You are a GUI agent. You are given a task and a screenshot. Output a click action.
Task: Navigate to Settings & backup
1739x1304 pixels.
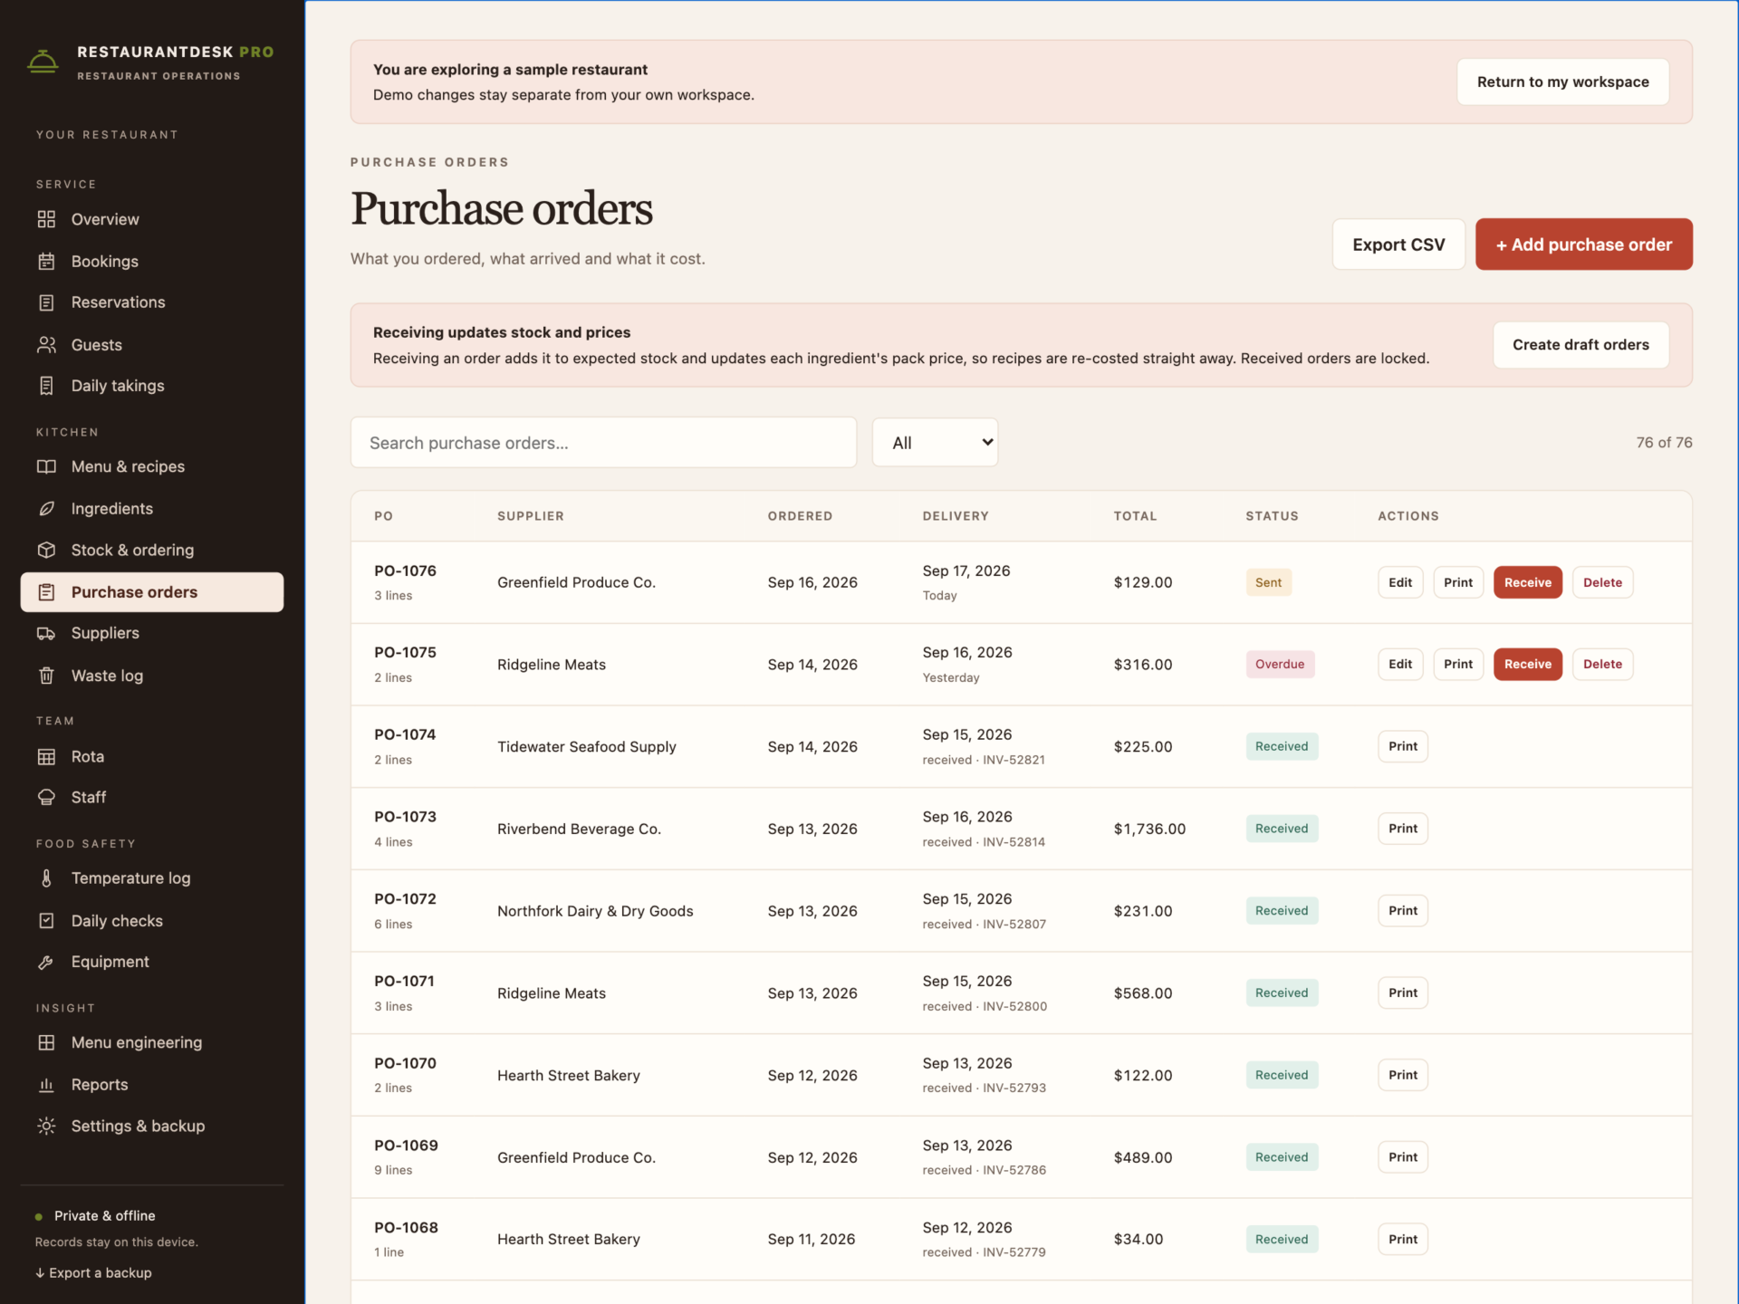152,1127
